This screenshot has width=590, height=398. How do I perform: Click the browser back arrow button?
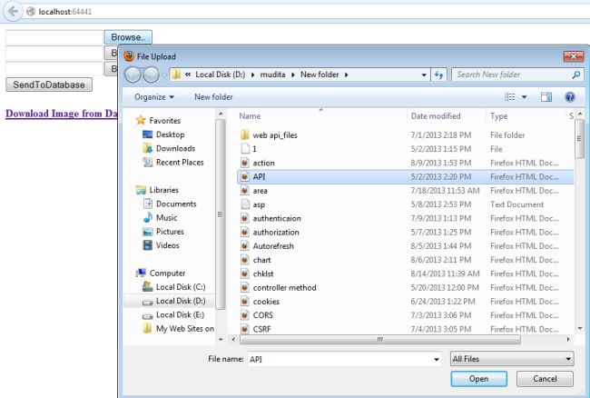tap(13, 11)
